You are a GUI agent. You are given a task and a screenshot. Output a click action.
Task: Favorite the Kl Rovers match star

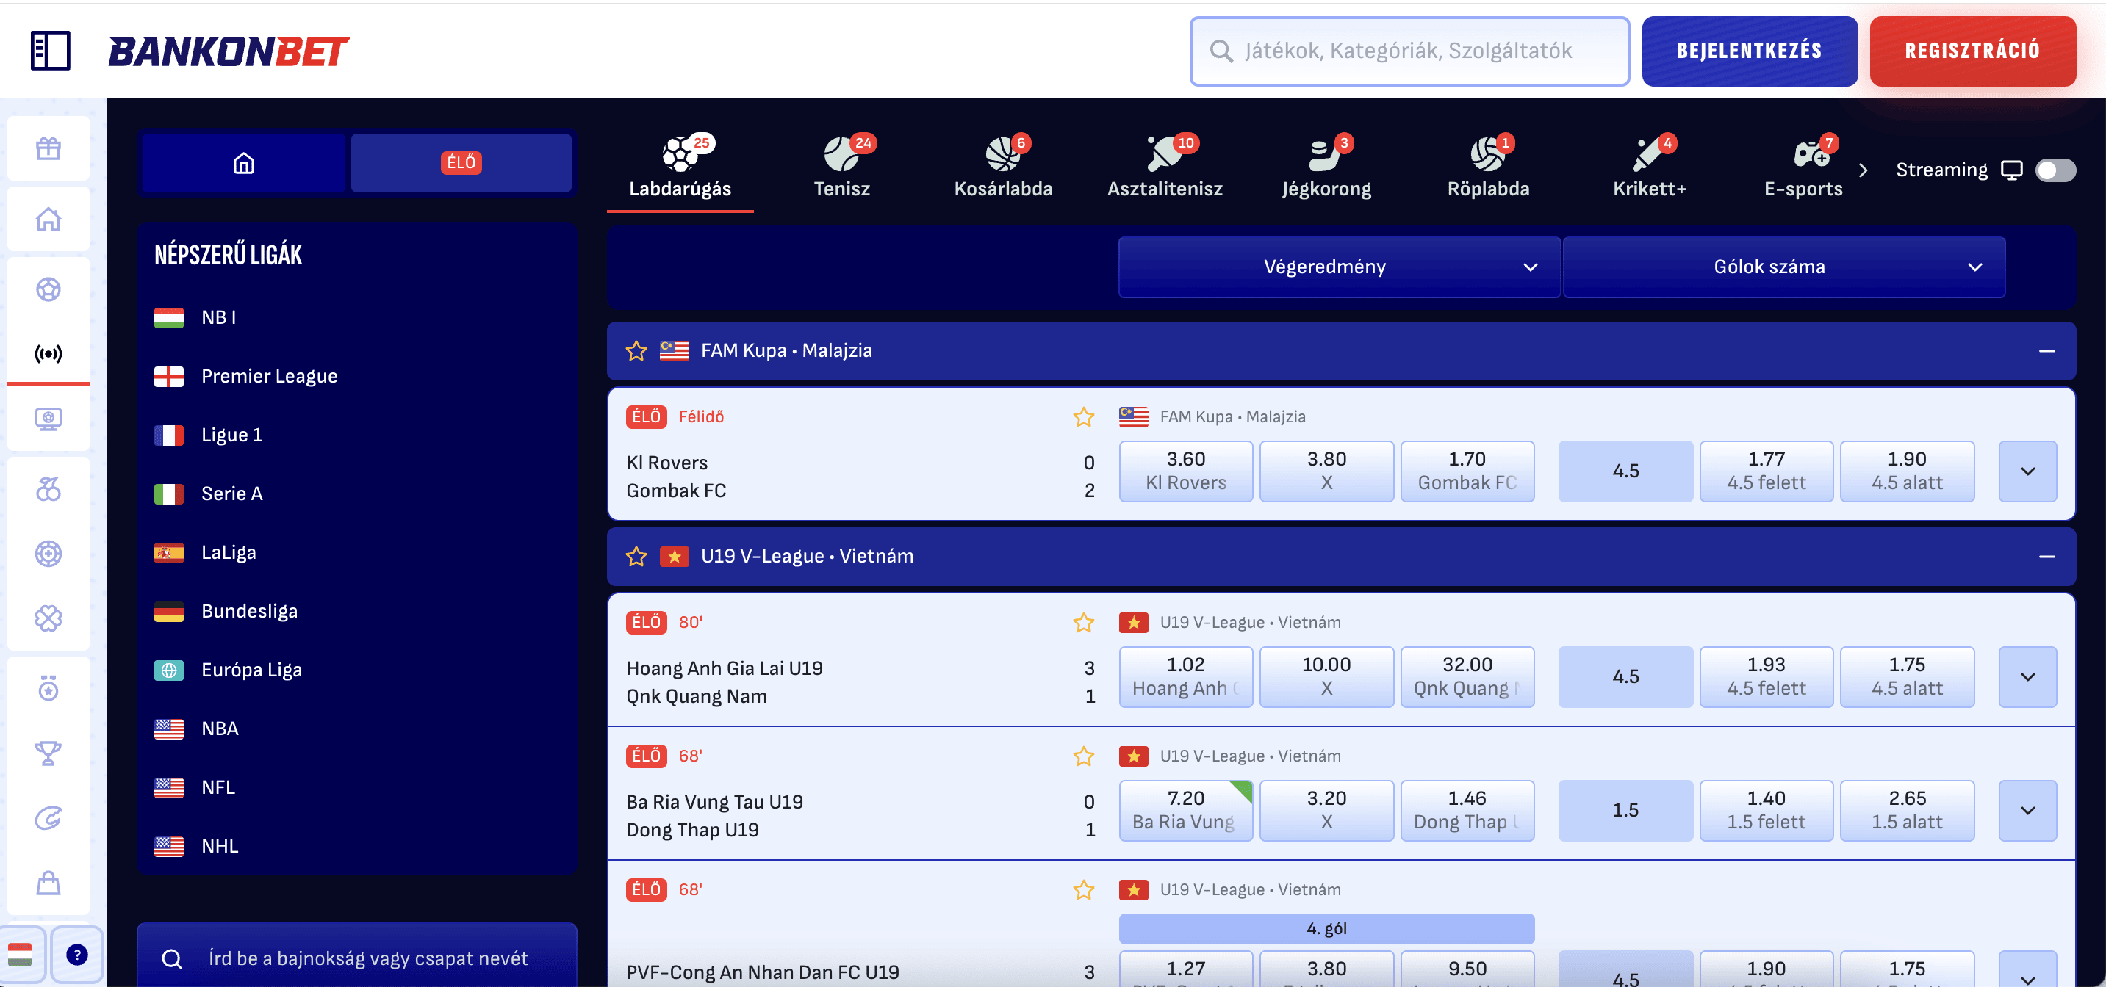click(1083, 416)
